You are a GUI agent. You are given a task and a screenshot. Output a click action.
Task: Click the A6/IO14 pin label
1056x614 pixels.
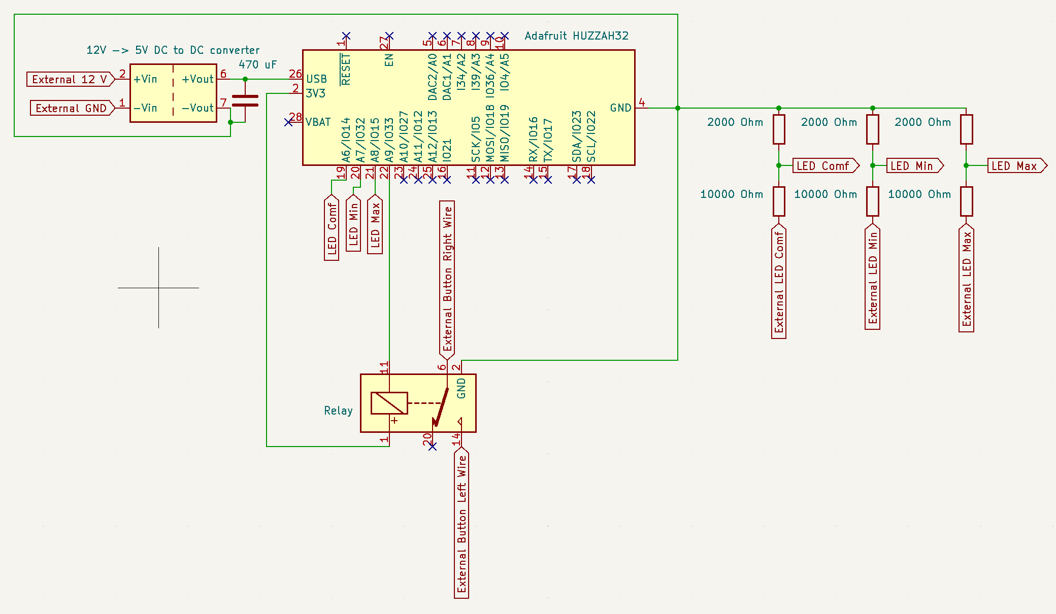346,140
